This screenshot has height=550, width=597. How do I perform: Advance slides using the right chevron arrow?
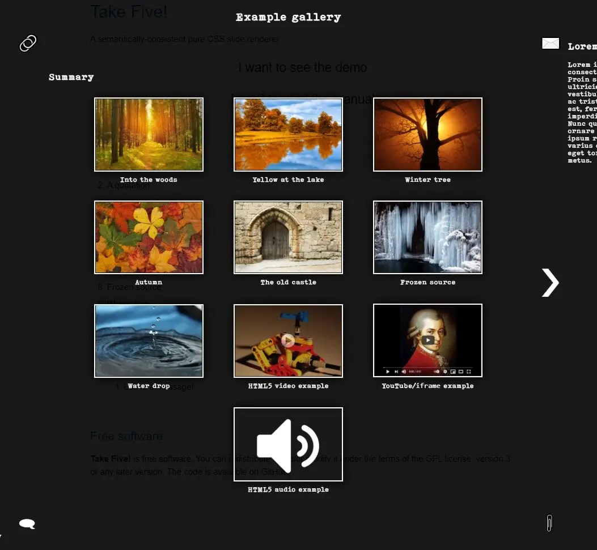pyautogui.click(x=549, y=283)
